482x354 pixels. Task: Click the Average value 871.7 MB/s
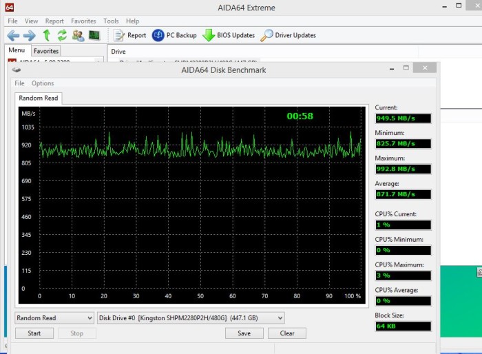coord(403,194)
